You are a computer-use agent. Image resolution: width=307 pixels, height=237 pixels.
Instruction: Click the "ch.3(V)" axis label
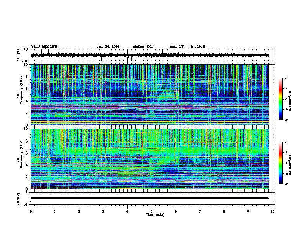click(19, 199)
